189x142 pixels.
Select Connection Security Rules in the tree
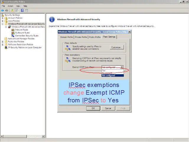[27, 36]
